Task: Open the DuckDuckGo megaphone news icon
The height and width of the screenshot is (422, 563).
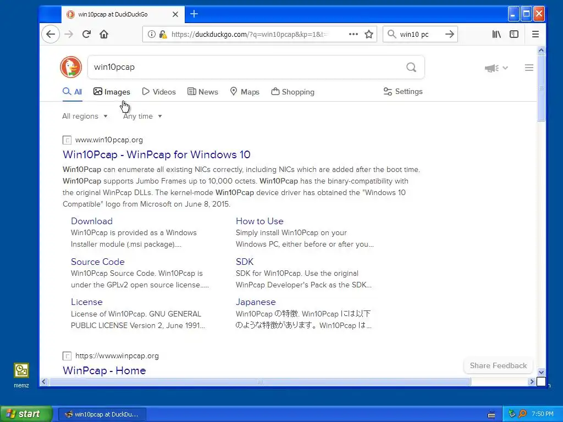Action: [492, 68]
